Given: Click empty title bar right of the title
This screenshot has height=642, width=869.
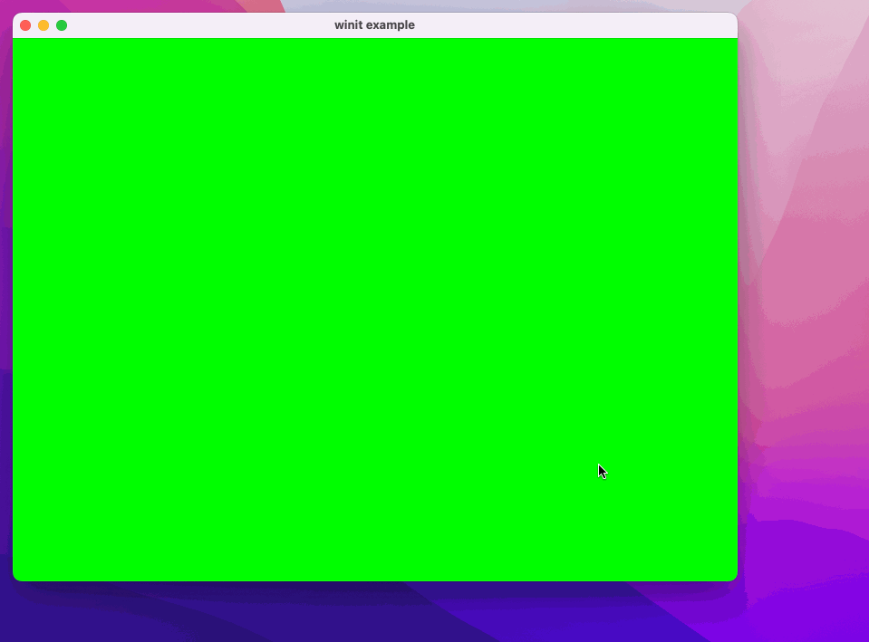Looking at the screenshot, I should click(580, 25).
